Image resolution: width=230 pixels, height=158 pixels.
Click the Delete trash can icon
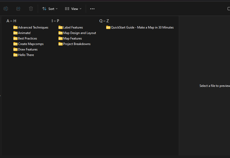point(31,9)
